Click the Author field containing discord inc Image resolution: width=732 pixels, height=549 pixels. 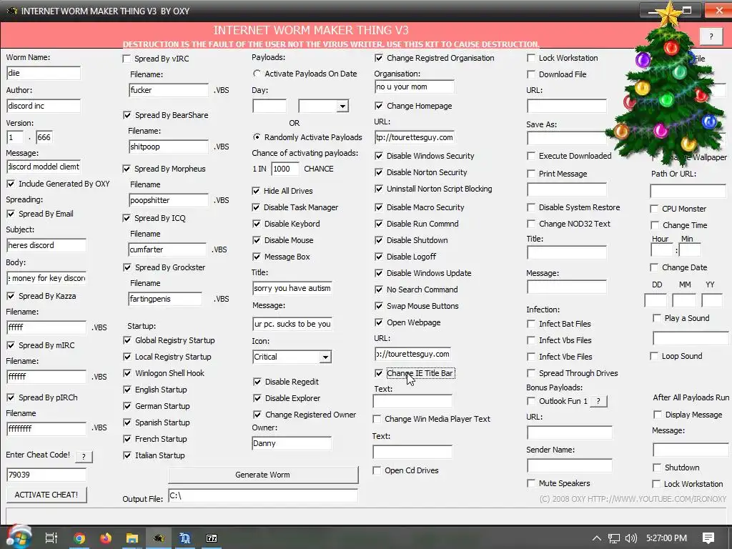pyautogui.click(x=44, y=106)
